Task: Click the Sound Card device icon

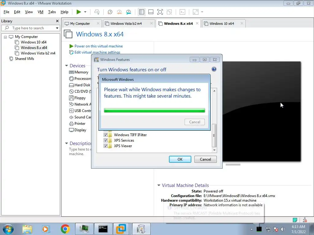Action: 71,117
